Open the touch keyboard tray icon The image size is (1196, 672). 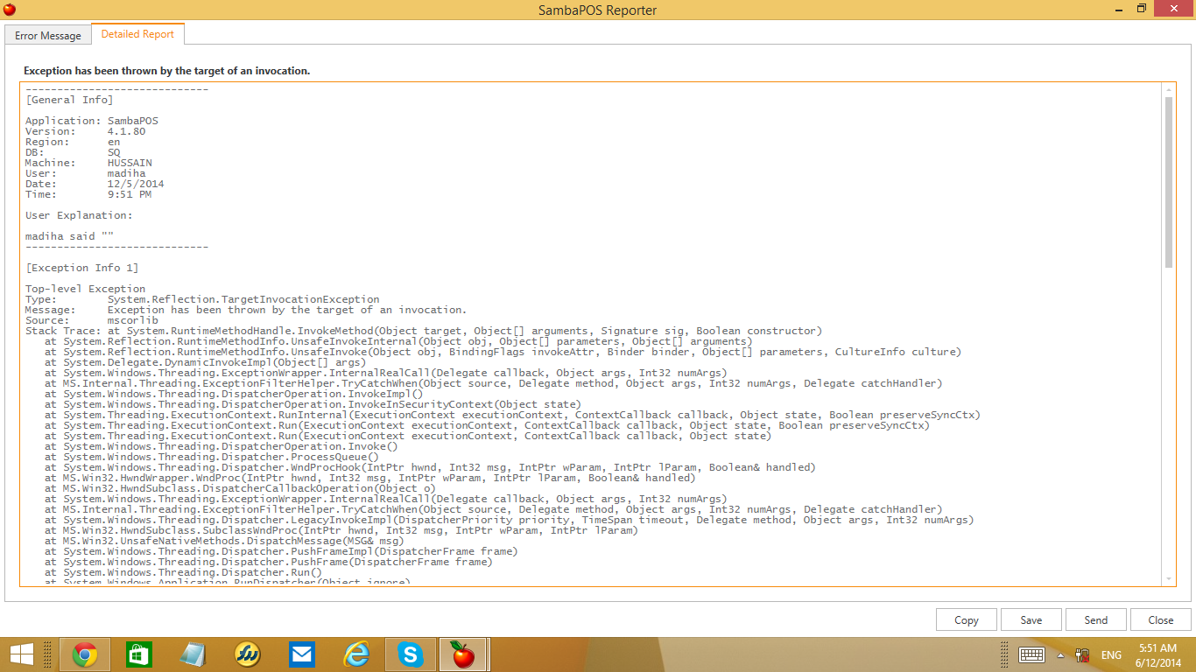pos(1031,654)
